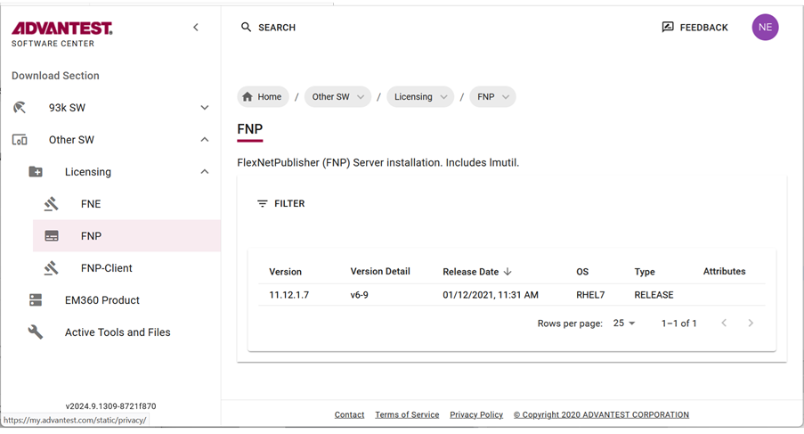The height and width of the screenshot is (434, 804).
Task: Collapse the sidebar with the left chevron
Action: coord(196,28)
